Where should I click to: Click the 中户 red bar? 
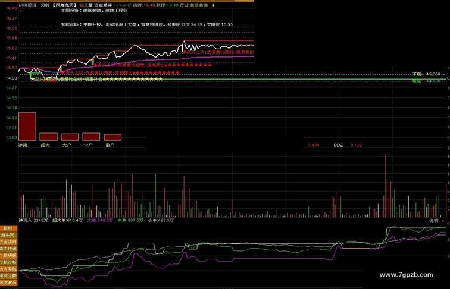[91, 136]
